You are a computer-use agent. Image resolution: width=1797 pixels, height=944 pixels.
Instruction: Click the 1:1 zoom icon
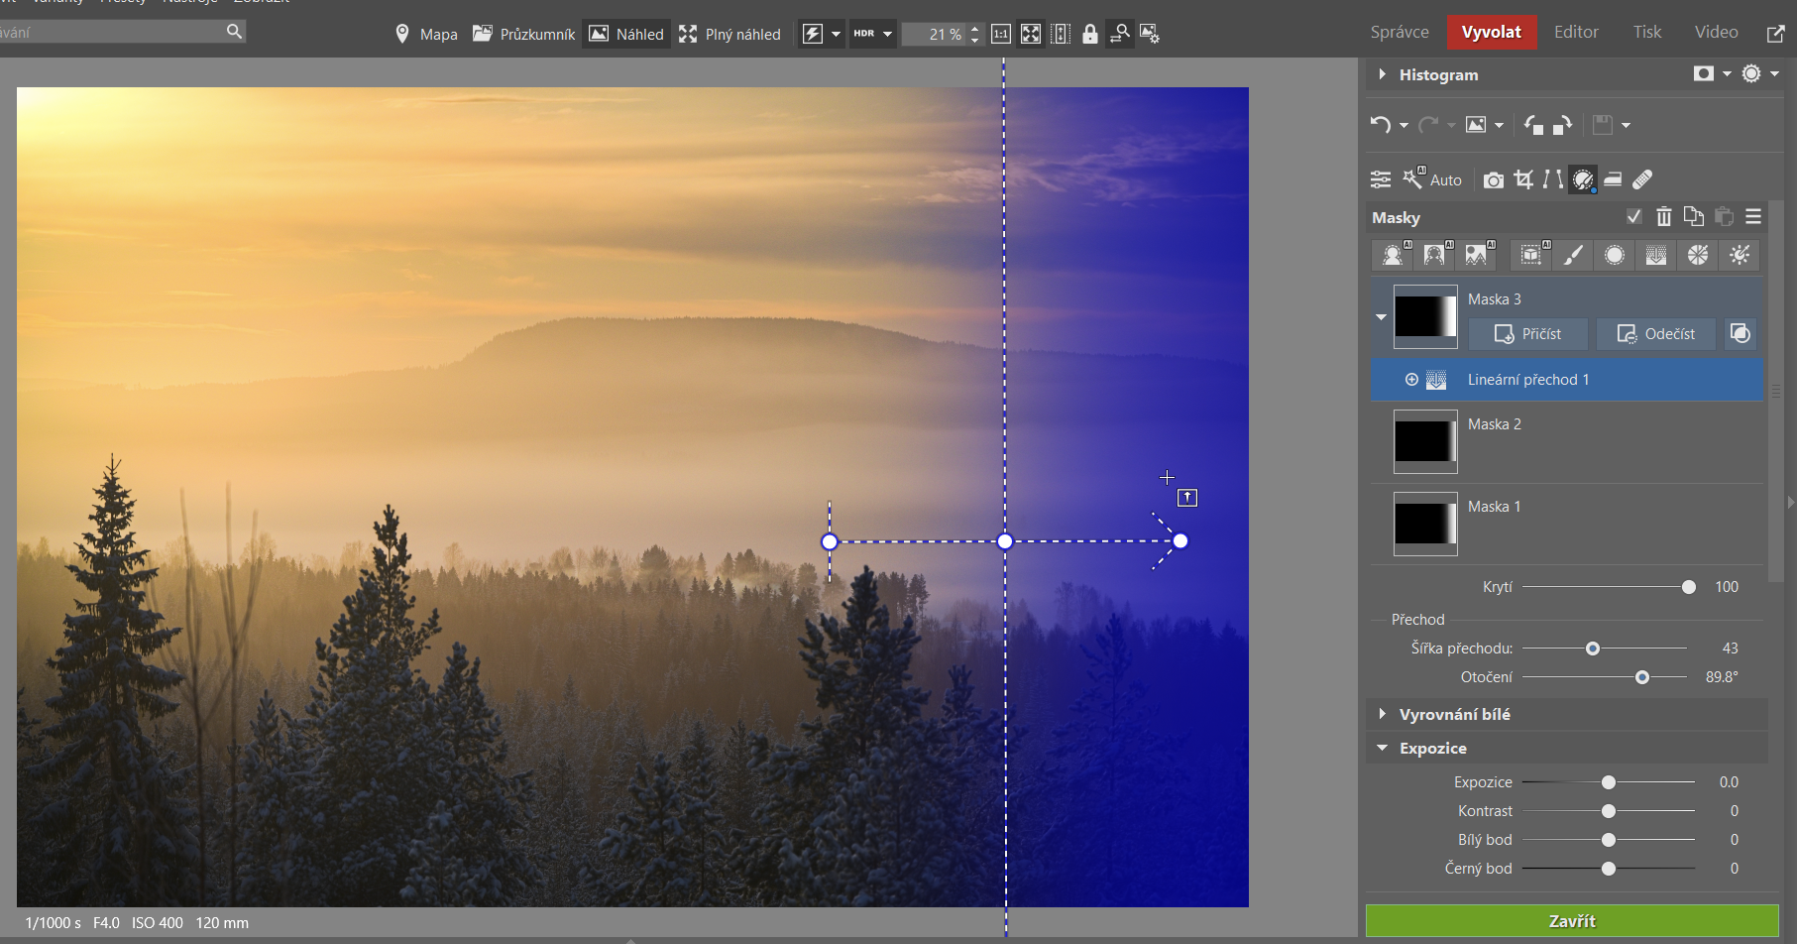pos(1001,34)
